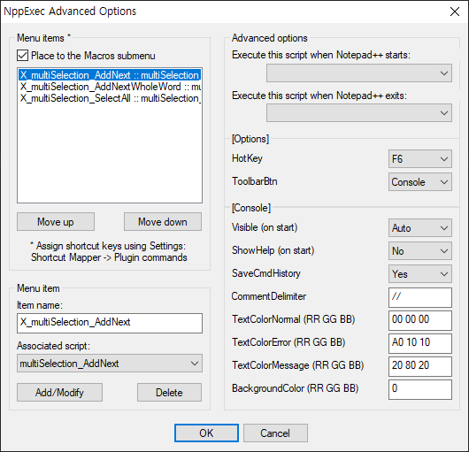Click the Add/Modify button
Image resolution: width=469 pixels, height=452 pixels.
pyautogui.click(x=59, y=392)
